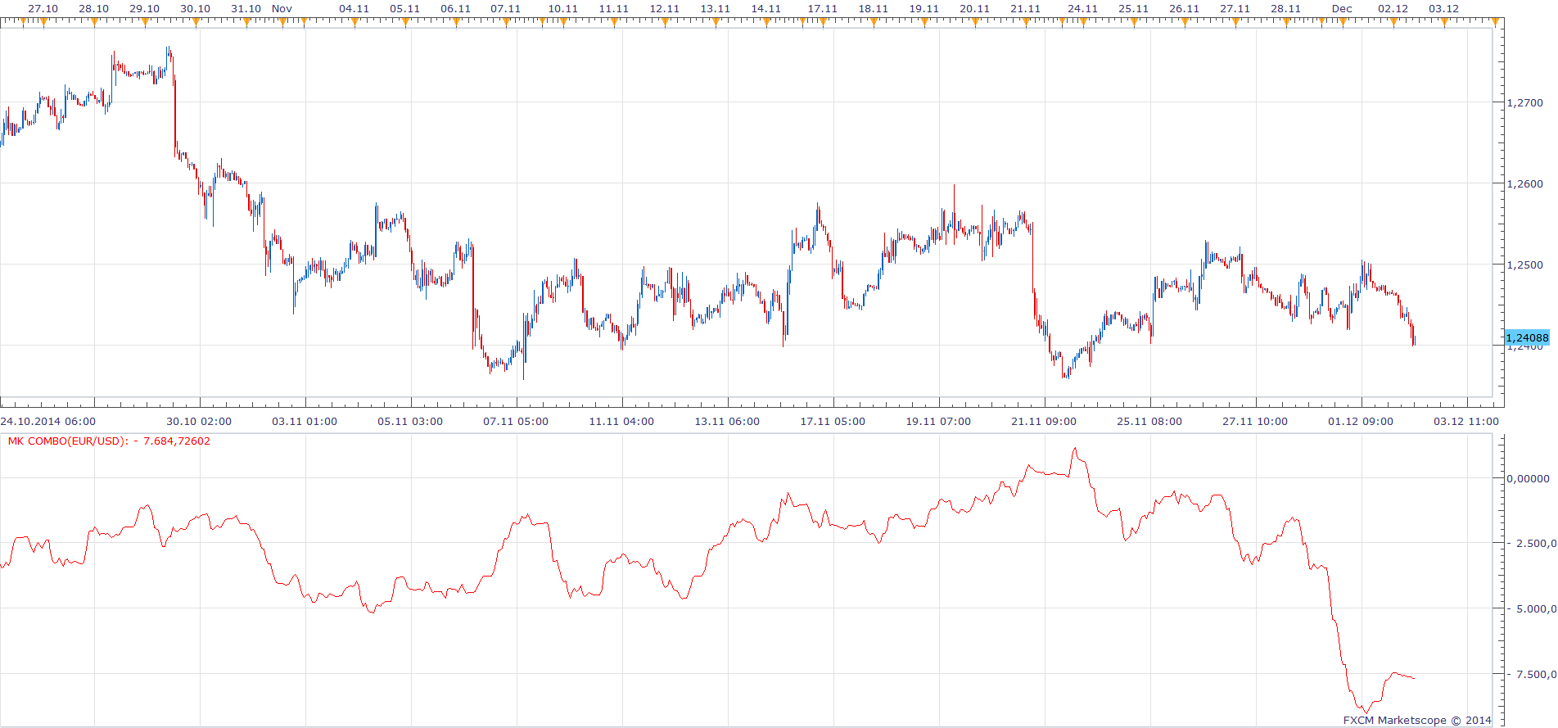Select the 03.12 date label on top axis
1558x728 pixels.
click(1444, 9)
